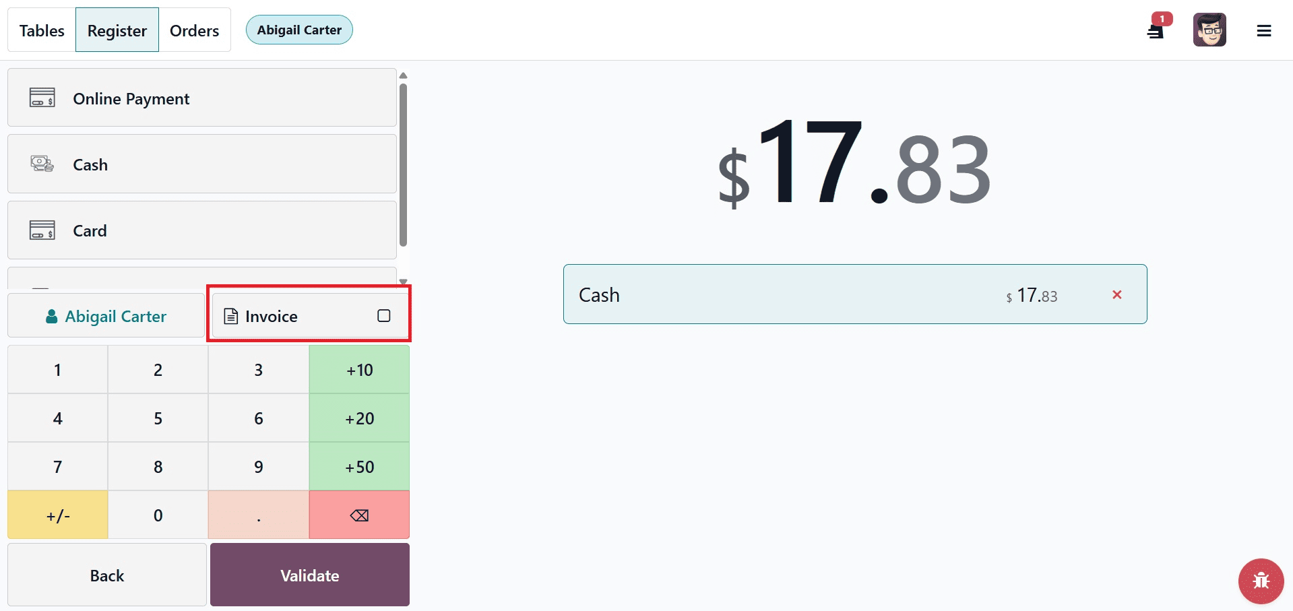
Task: Click the down arrow on the payment methods scrollbar
Action: (403, 282)
